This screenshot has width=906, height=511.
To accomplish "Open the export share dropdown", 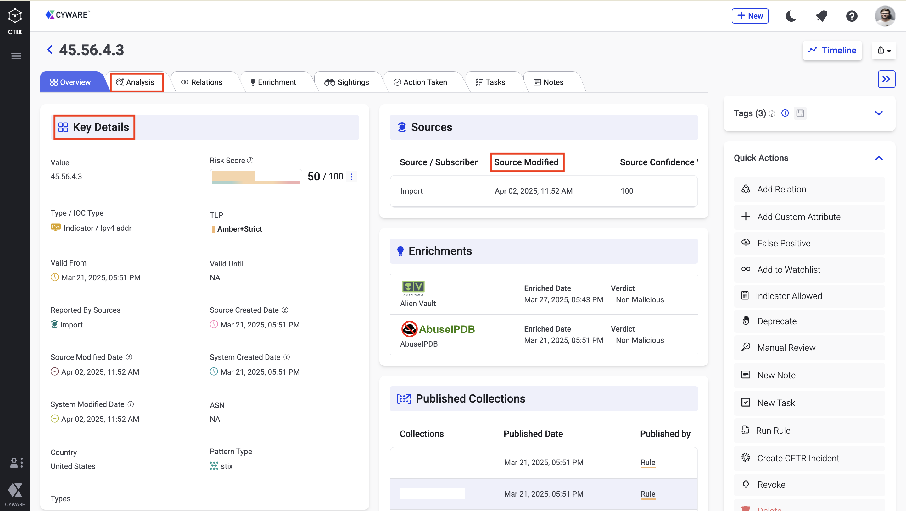I will click(x=883, y=51).
